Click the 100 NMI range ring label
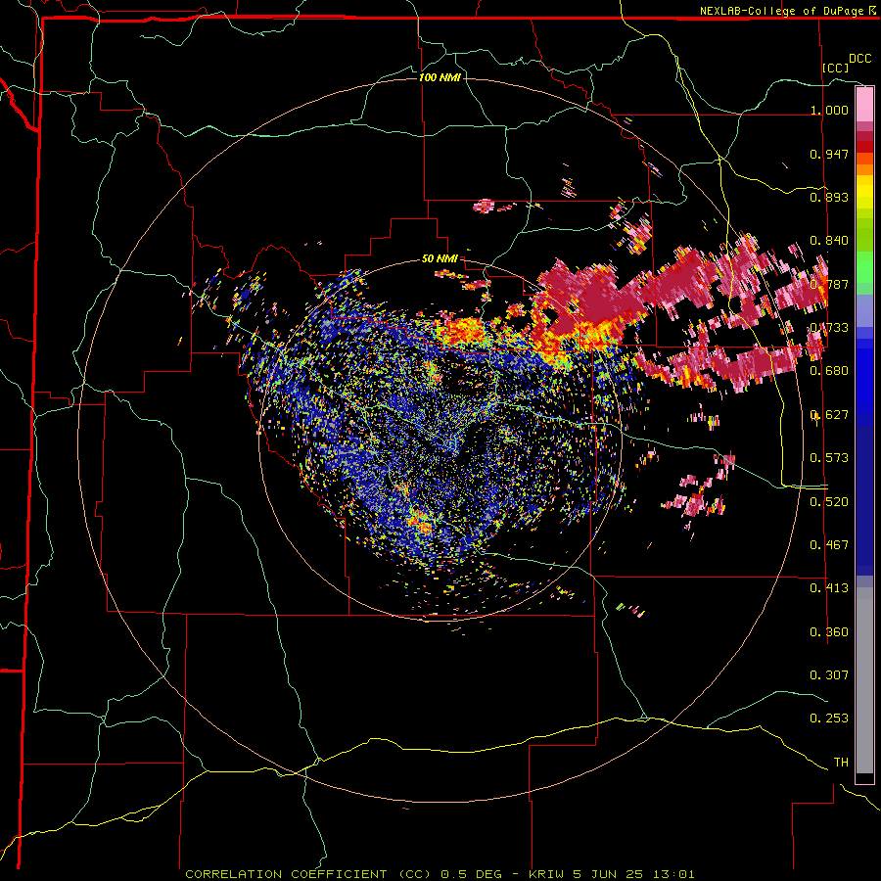The image size is (881, 881). tap(440, 77)
